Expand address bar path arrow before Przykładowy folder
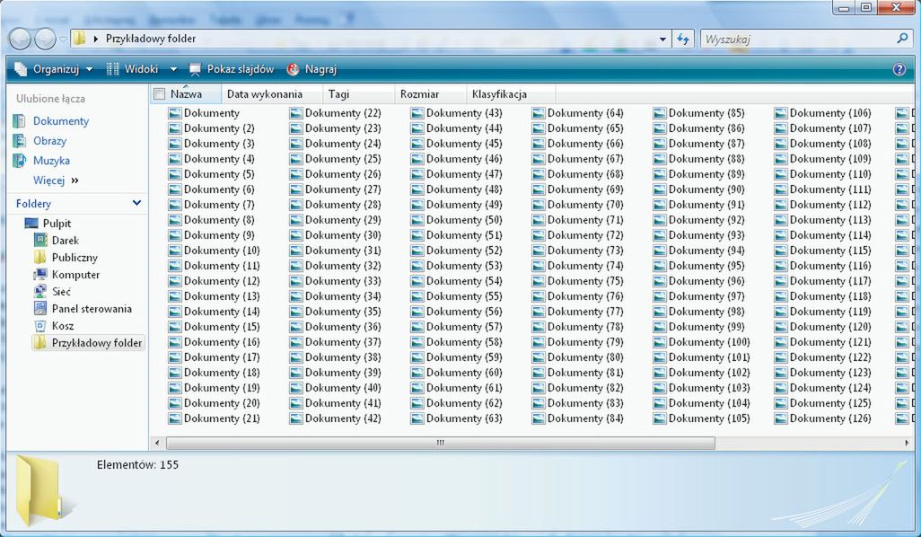Screen dimensions: 921x537 click(x=96, y=39)
